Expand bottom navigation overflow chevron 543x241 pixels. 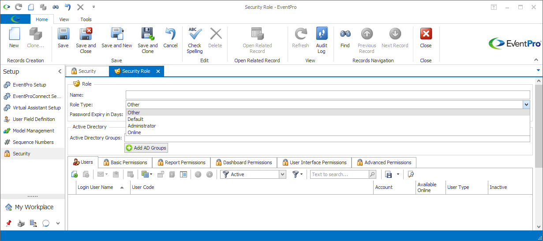[x=58, y=224]
